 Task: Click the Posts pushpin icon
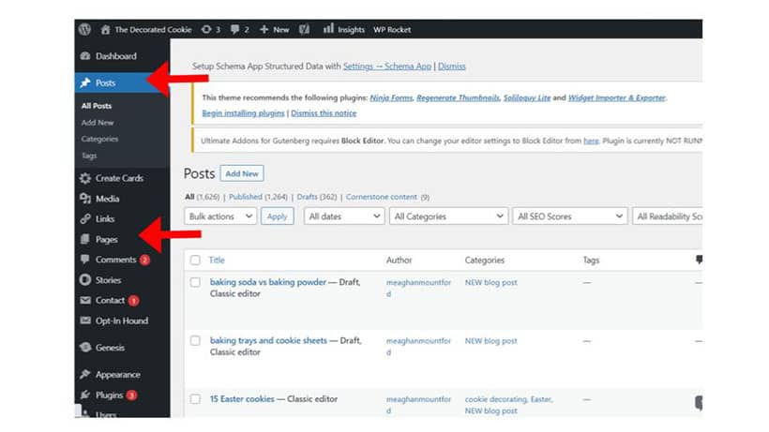coord(85,82)
